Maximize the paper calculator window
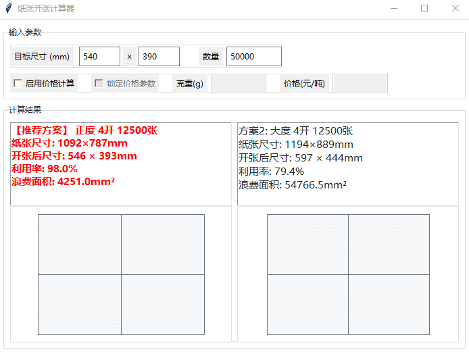Image resolution: width=469 pixels, height=354 pixels. pyautogui.click(x=424, y=9)
